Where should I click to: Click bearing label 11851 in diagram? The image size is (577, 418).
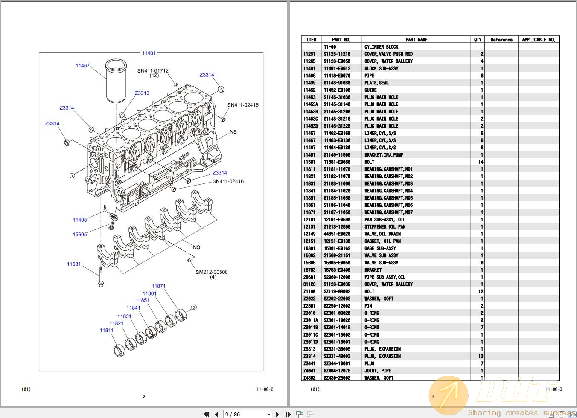pyautogui.click(x=143, y=300)
